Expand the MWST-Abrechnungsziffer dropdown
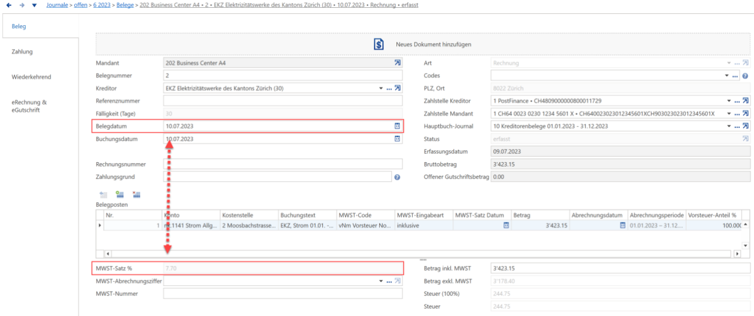The width and height of the screenshot is (754, 316). (x=381, y=281)
